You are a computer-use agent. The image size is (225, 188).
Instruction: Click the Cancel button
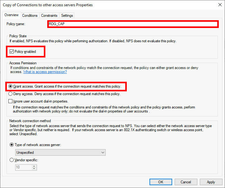click(186, 182)
